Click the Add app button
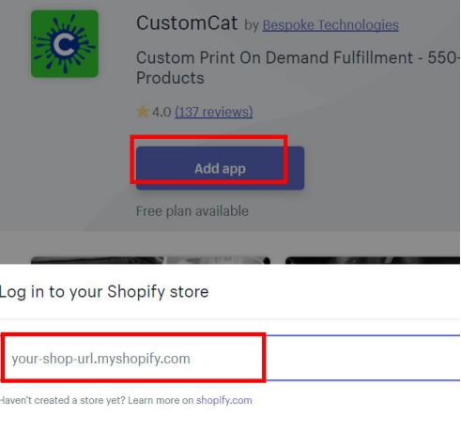This screenshot has width=461, height=431. click(220, 168)
